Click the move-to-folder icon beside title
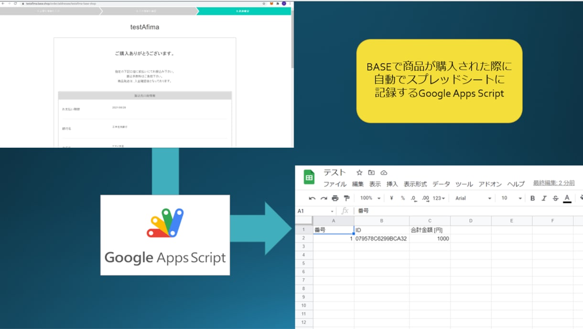Image resolution: width=583 pixels, height=329 pixels. pyautogui.click(x=371, y=173)
